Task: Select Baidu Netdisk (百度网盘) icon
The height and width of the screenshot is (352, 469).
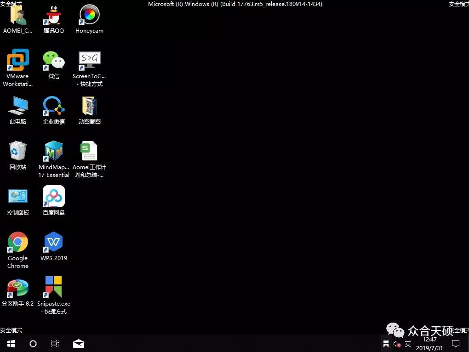Action: coord(53,196)
